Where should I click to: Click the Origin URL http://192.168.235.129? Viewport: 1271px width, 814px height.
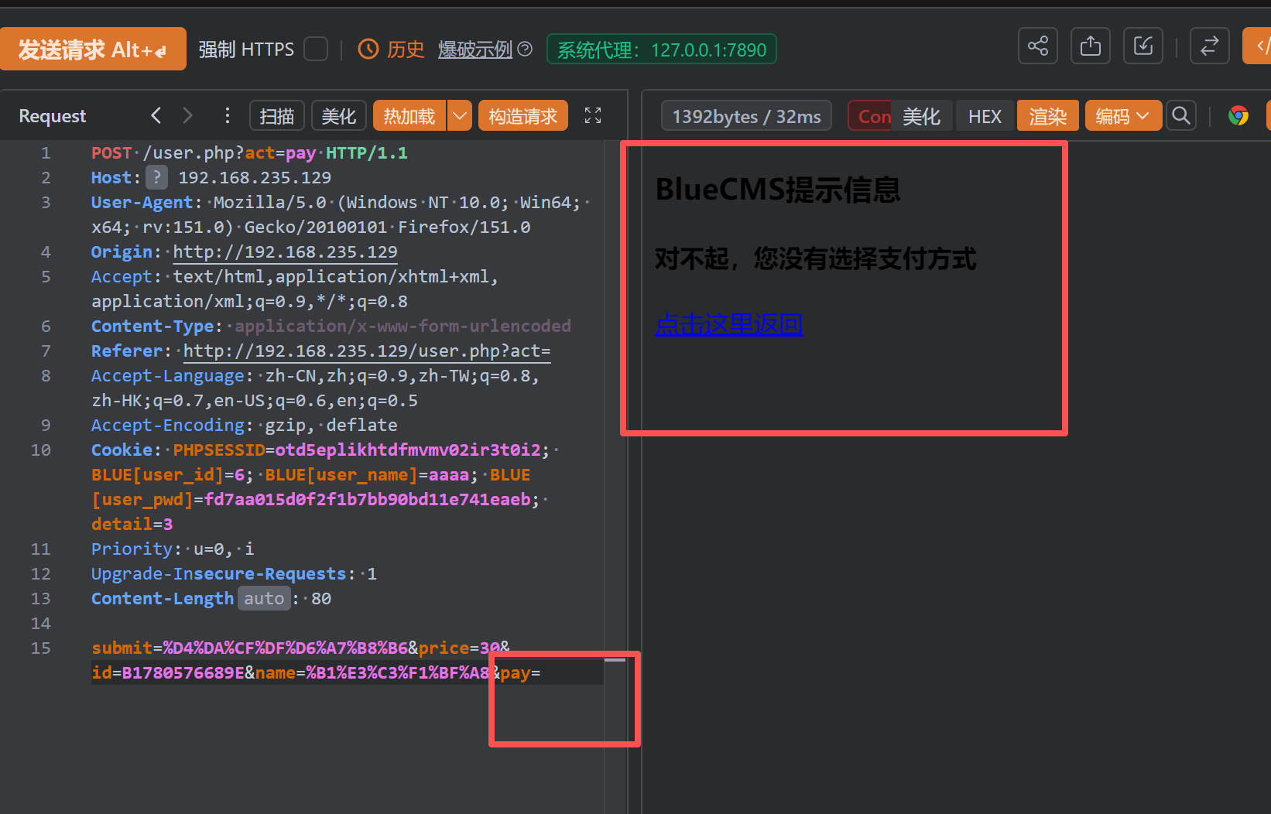[x=285, y=252]
